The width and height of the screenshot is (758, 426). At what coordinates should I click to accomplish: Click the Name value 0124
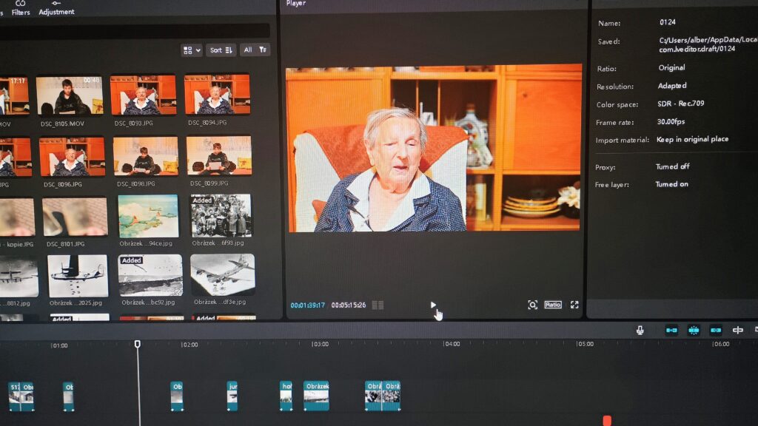pos(668,22)
